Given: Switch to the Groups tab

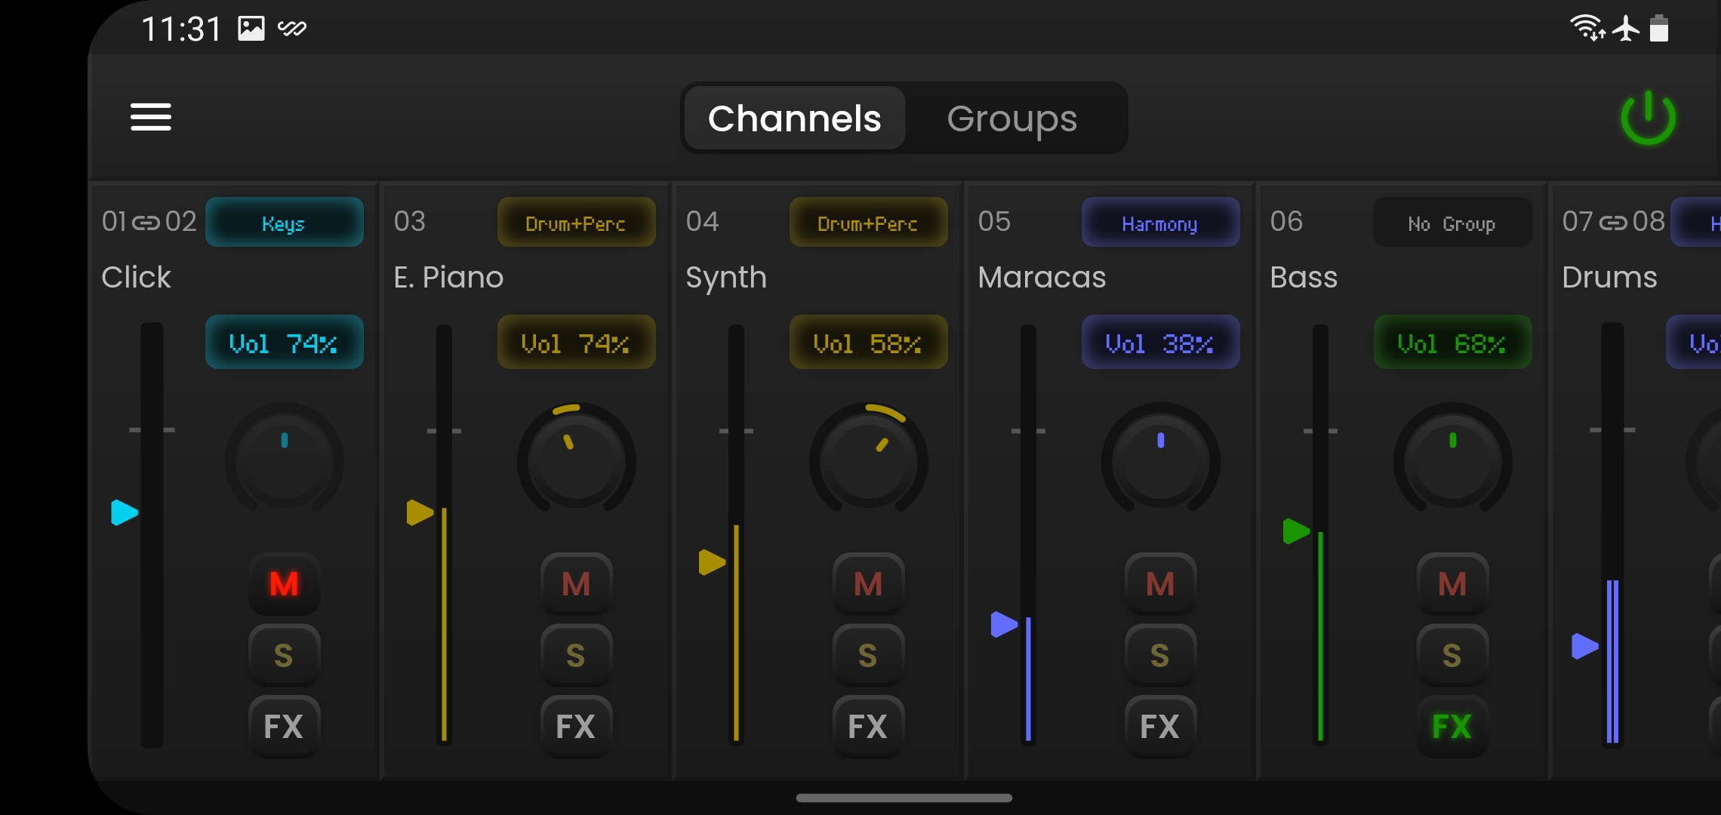Looking at the screenshot, I should [1011, 118].
